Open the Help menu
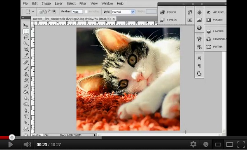 (120, 3)
